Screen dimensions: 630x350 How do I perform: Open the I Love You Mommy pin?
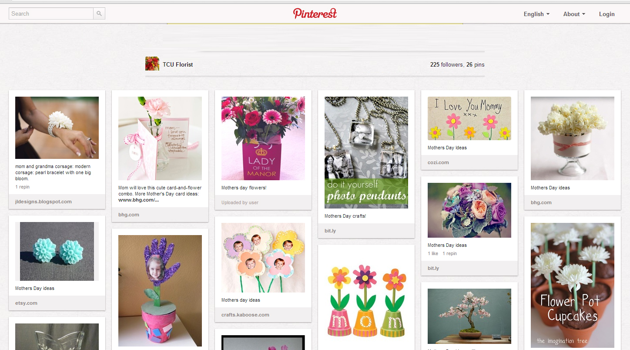469,118
